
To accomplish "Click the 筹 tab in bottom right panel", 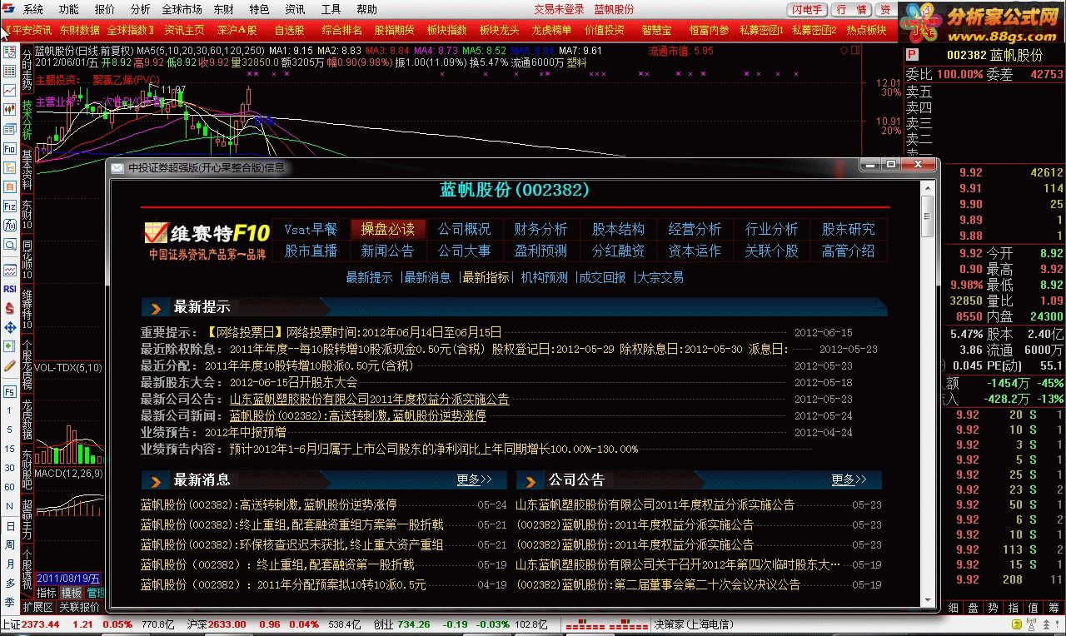I will tap(1053, 608).
